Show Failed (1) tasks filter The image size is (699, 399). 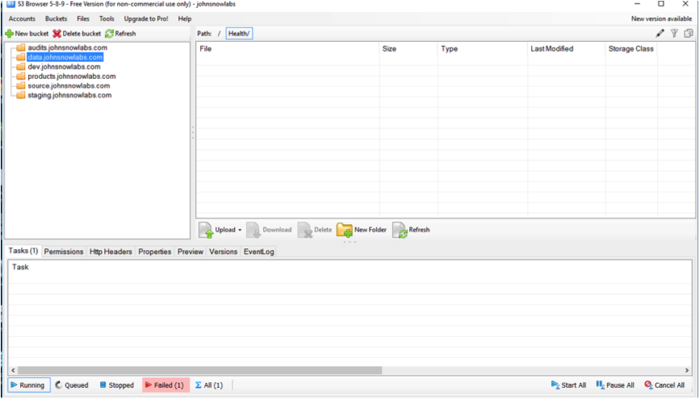[x=165, y=385]
